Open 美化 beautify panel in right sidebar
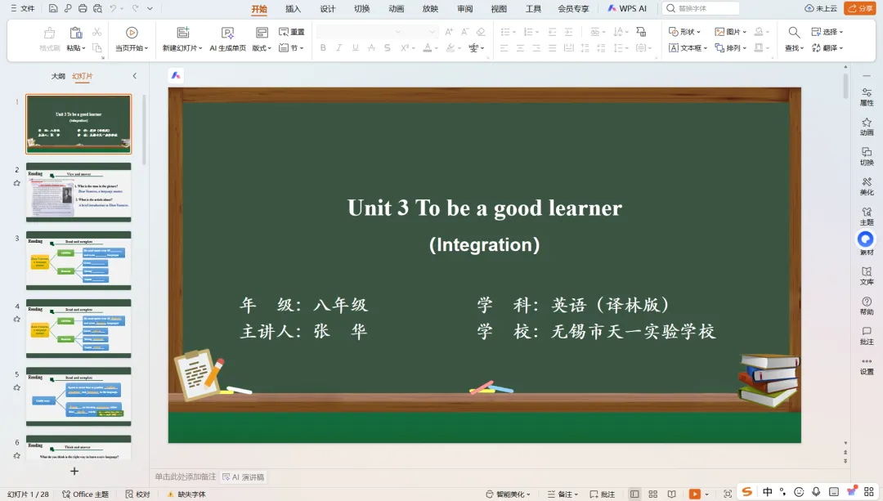This screenshot has width=883, height=501. pyautogui.click(x=867, y=186)
